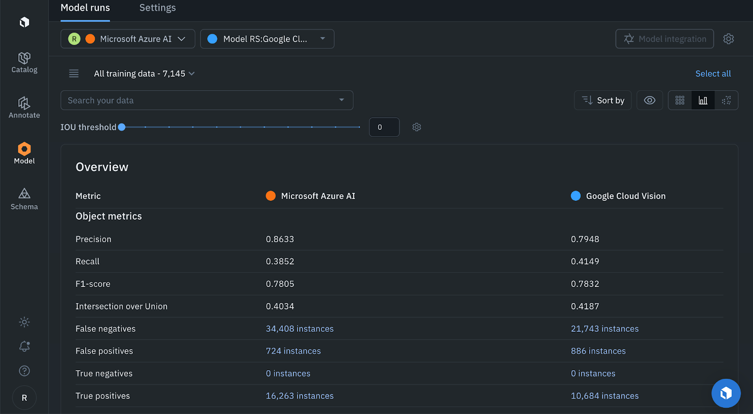Click Azure precision value 0.8633
This screenshot has width=753, height=414.
coord(280,239)
